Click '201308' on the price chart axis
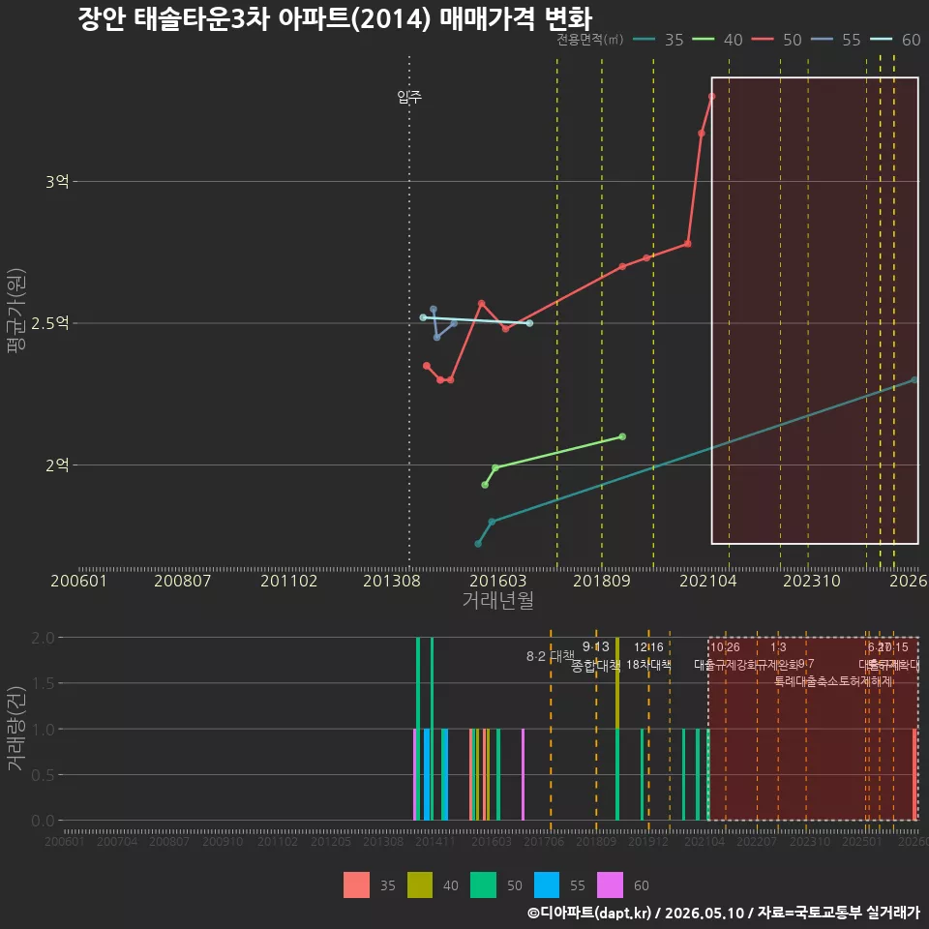929x929 pixels. coord(392,581)
